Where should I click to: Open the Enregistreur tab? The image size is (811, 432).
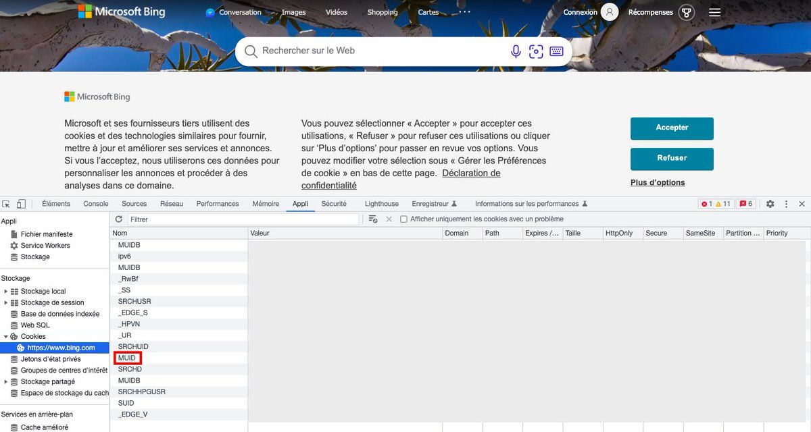click(435, 204)
